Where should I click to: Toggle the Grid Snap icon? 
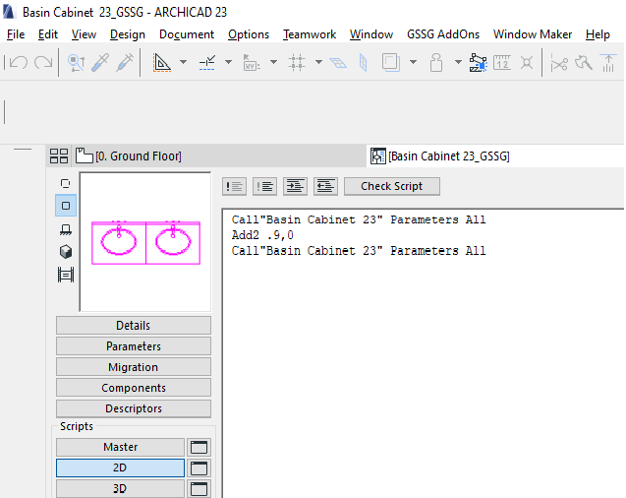[x=297, y=63]
